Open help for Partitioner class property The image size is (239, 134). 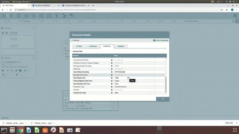click(112, 87)
